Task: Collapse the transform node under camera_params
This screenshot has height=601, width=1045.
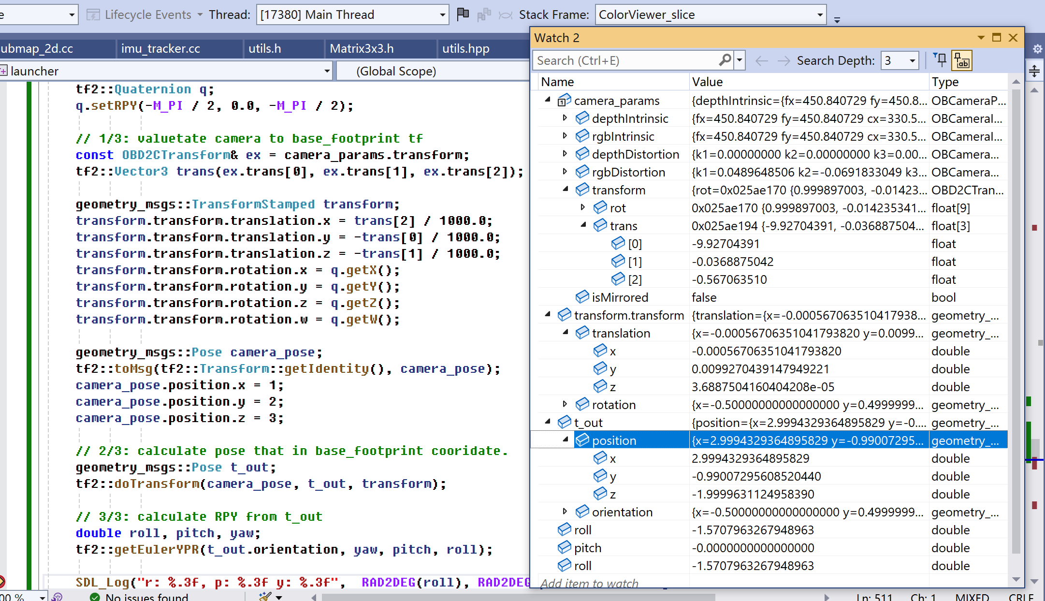Action: tap(565, 190)
